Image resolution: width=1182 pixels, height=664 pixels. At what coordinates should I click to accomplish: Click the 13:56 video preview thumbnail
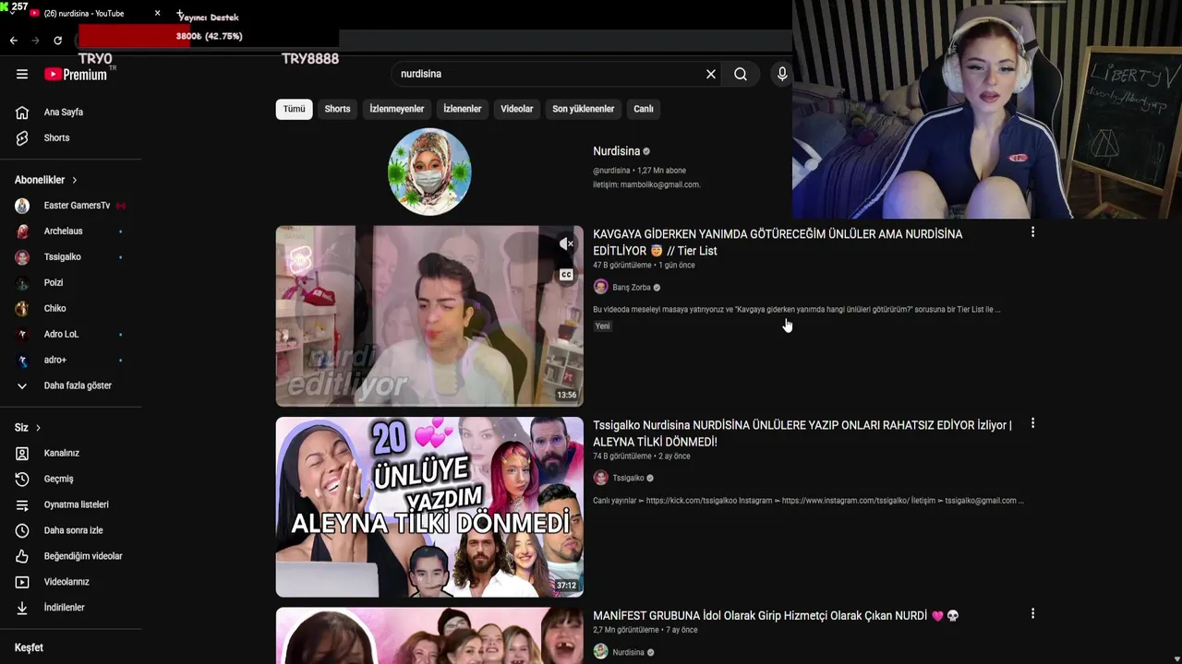[x=429, y=316]
